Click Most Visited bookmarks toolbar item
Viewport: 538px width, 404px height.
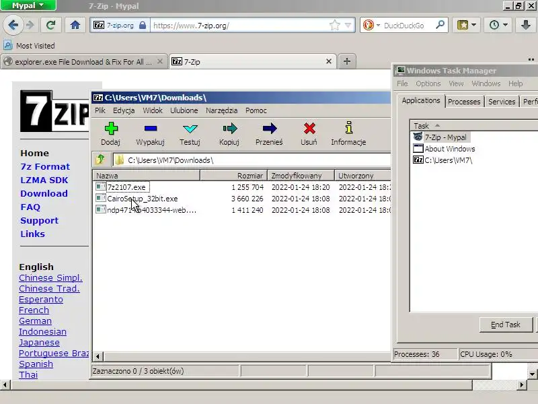(30, 45)
